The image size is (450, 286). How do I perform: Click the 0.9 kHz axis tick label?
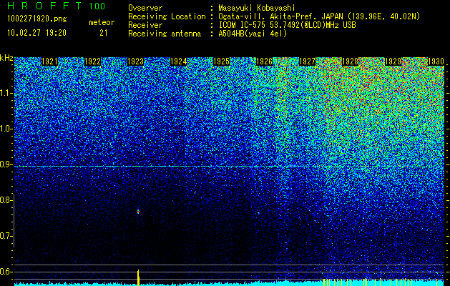tap(5, 164)
